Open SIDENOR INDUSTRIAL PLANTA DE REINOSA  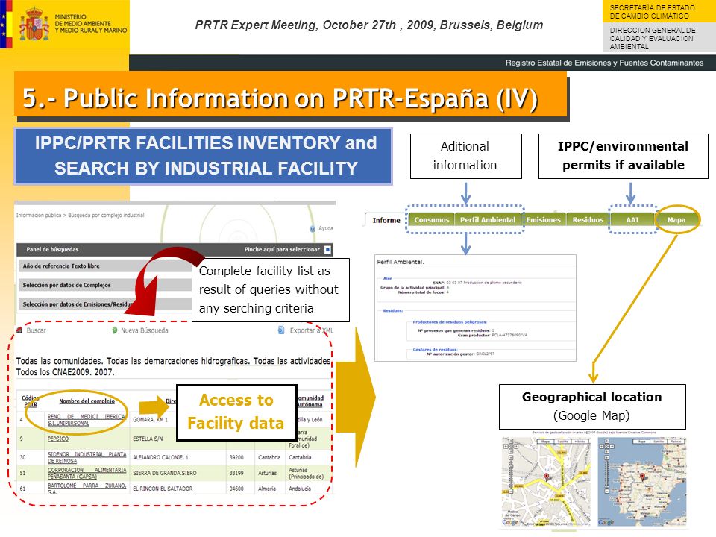pyautogui.click(x=87, y=457)
